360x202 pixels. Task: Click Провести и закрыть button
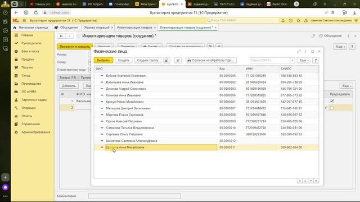75,47
